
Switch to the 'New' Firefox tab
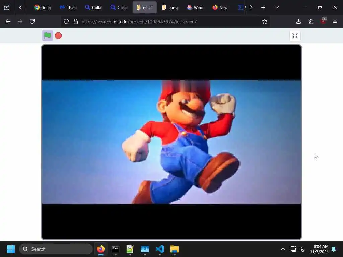point(220,7)
